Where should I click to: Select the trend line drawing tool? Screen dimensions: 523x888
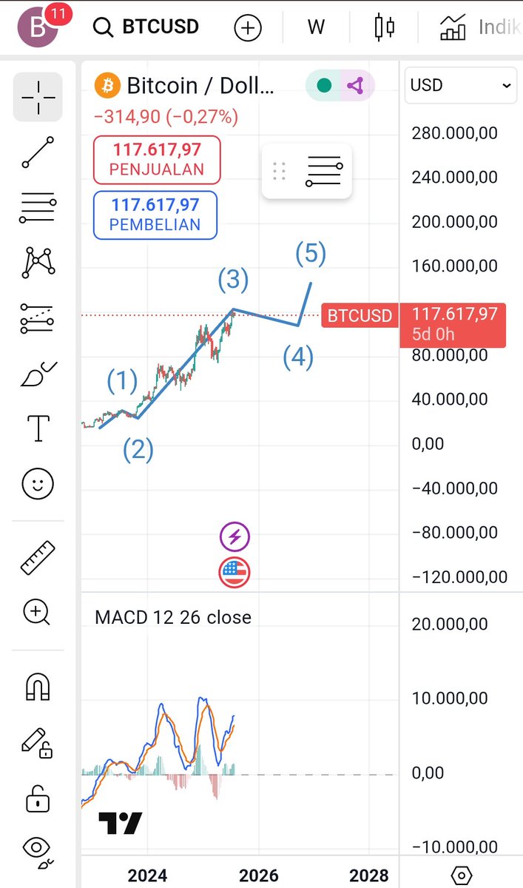[38, 152]
